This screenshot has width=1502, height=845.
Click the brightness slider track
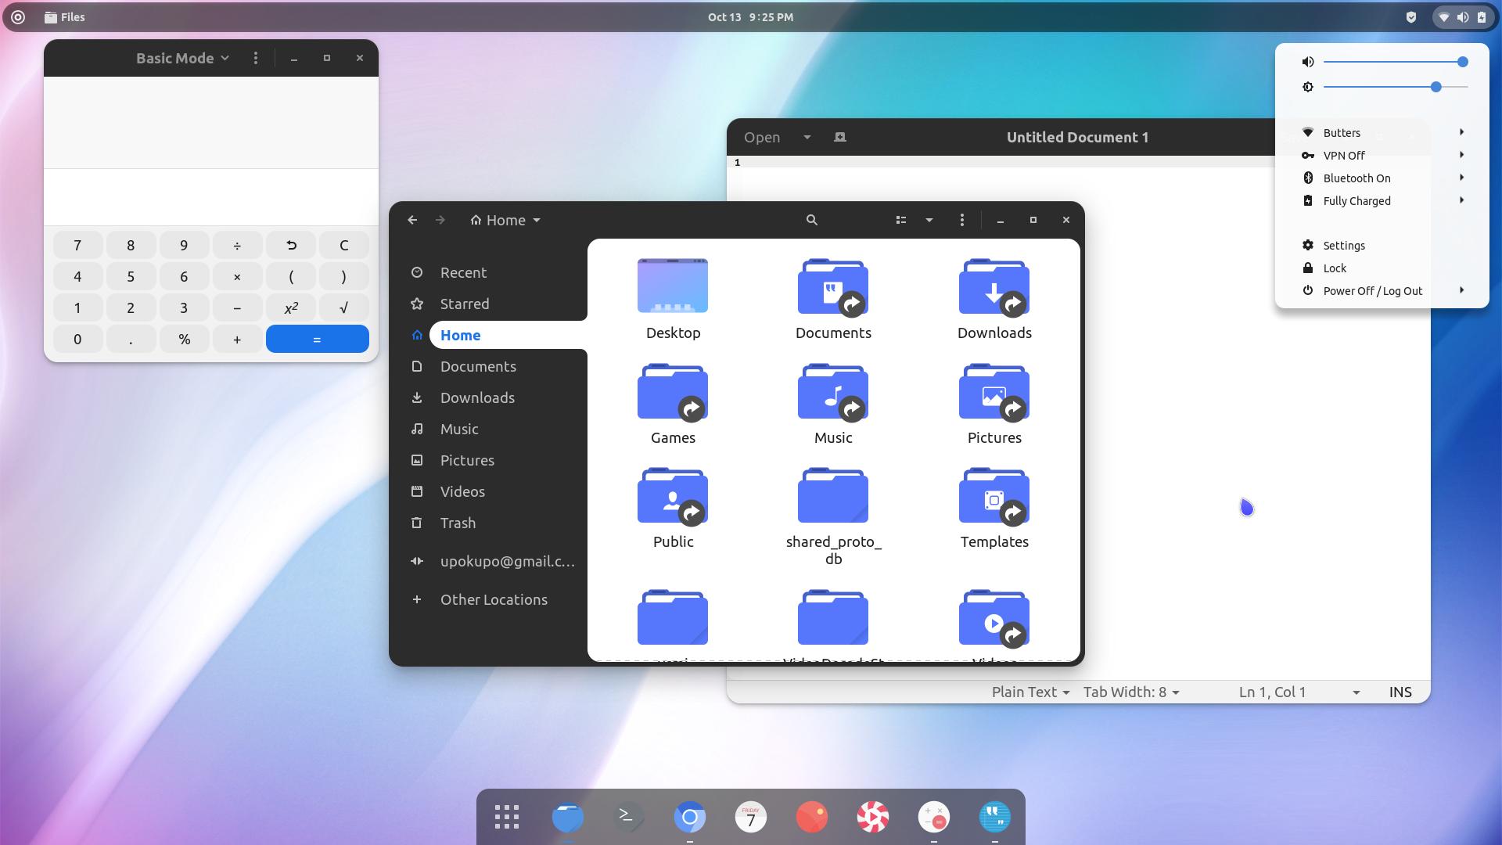[x=1377, y=88]
